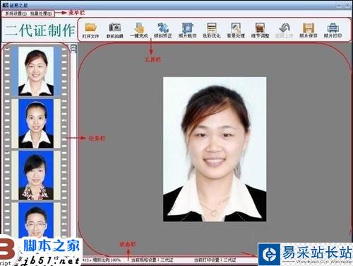Select the 照片裁切 photo crop tool
This screenshot has height=266, width=353.
coord(187,30)
